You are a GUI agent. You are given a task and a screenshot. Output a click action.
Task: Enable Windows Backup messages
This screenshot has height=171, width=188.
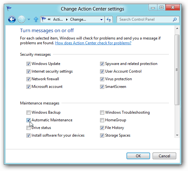click(x=28, y=112)
